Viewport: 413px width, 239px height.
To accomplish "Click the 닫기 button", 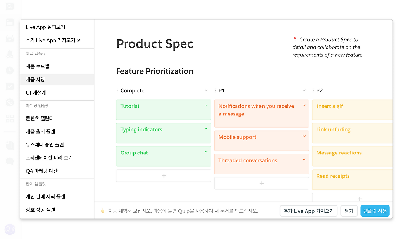I will 349,211.
